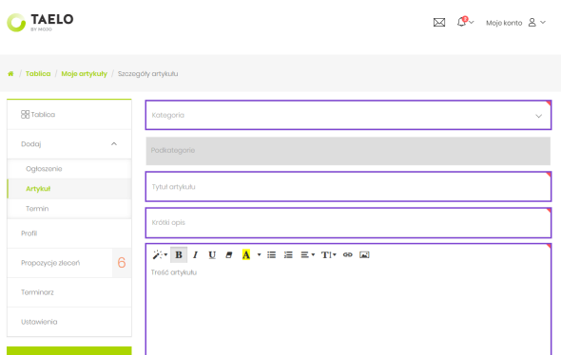Open the Kategoria dropdown
This screenshot has height=355, width=561.
click(348, 115)
